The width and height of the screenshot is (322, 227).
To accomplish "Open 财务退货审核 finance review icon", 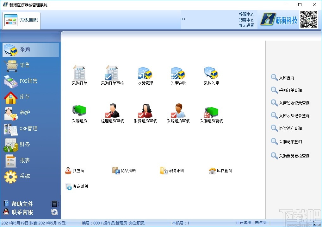I will [x=145, y=113].
